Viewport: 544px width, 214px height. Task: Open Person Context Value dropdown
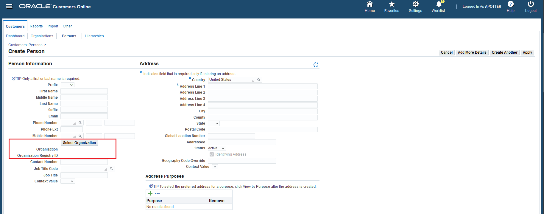click(68, 181)
